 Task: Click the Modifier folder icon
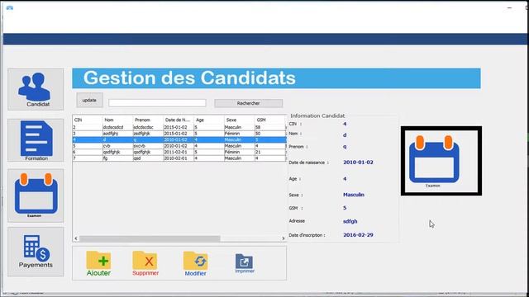pos(195,264)
